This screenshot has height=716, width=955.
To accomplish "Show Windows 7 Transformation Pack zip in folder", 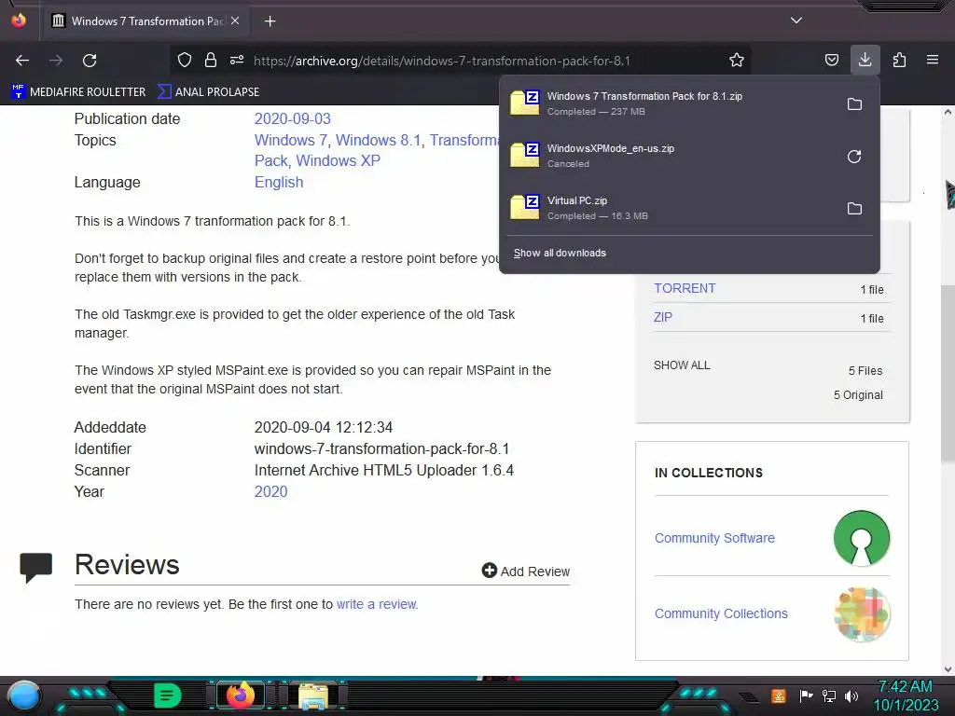I will click(x=854, y=104).
